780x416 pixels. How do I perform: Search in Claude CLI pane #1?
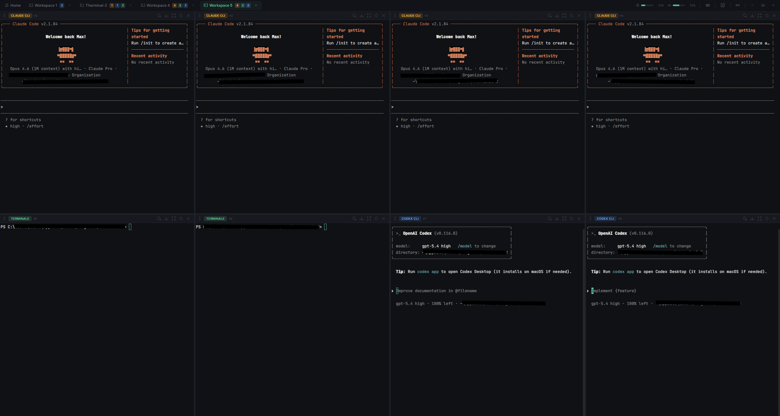pos(159,16)
